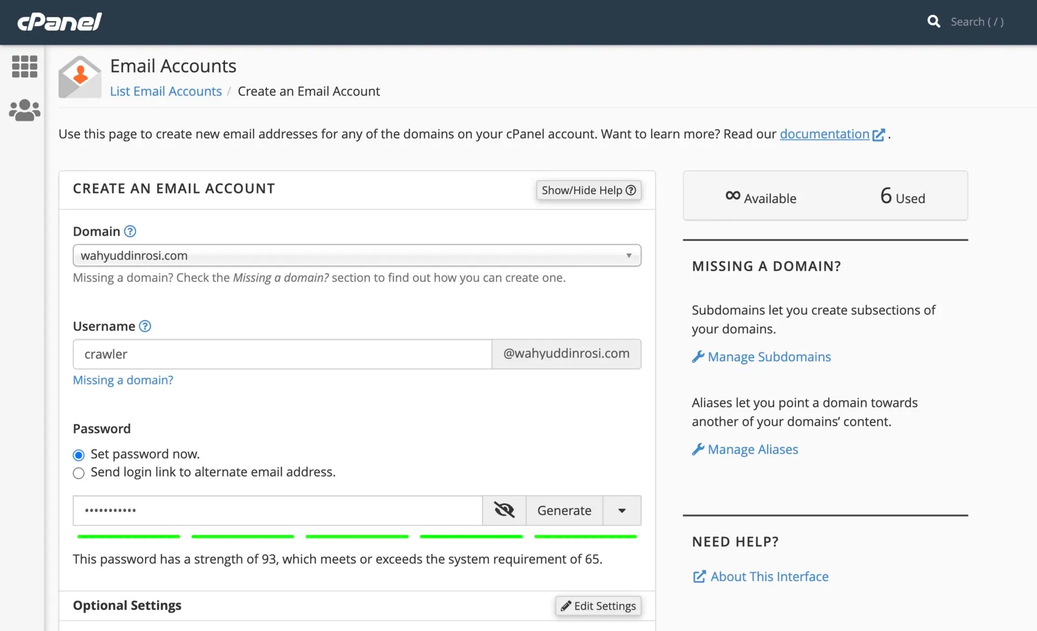Click into the Username field
1037x631 pixels.
(282, 354)
